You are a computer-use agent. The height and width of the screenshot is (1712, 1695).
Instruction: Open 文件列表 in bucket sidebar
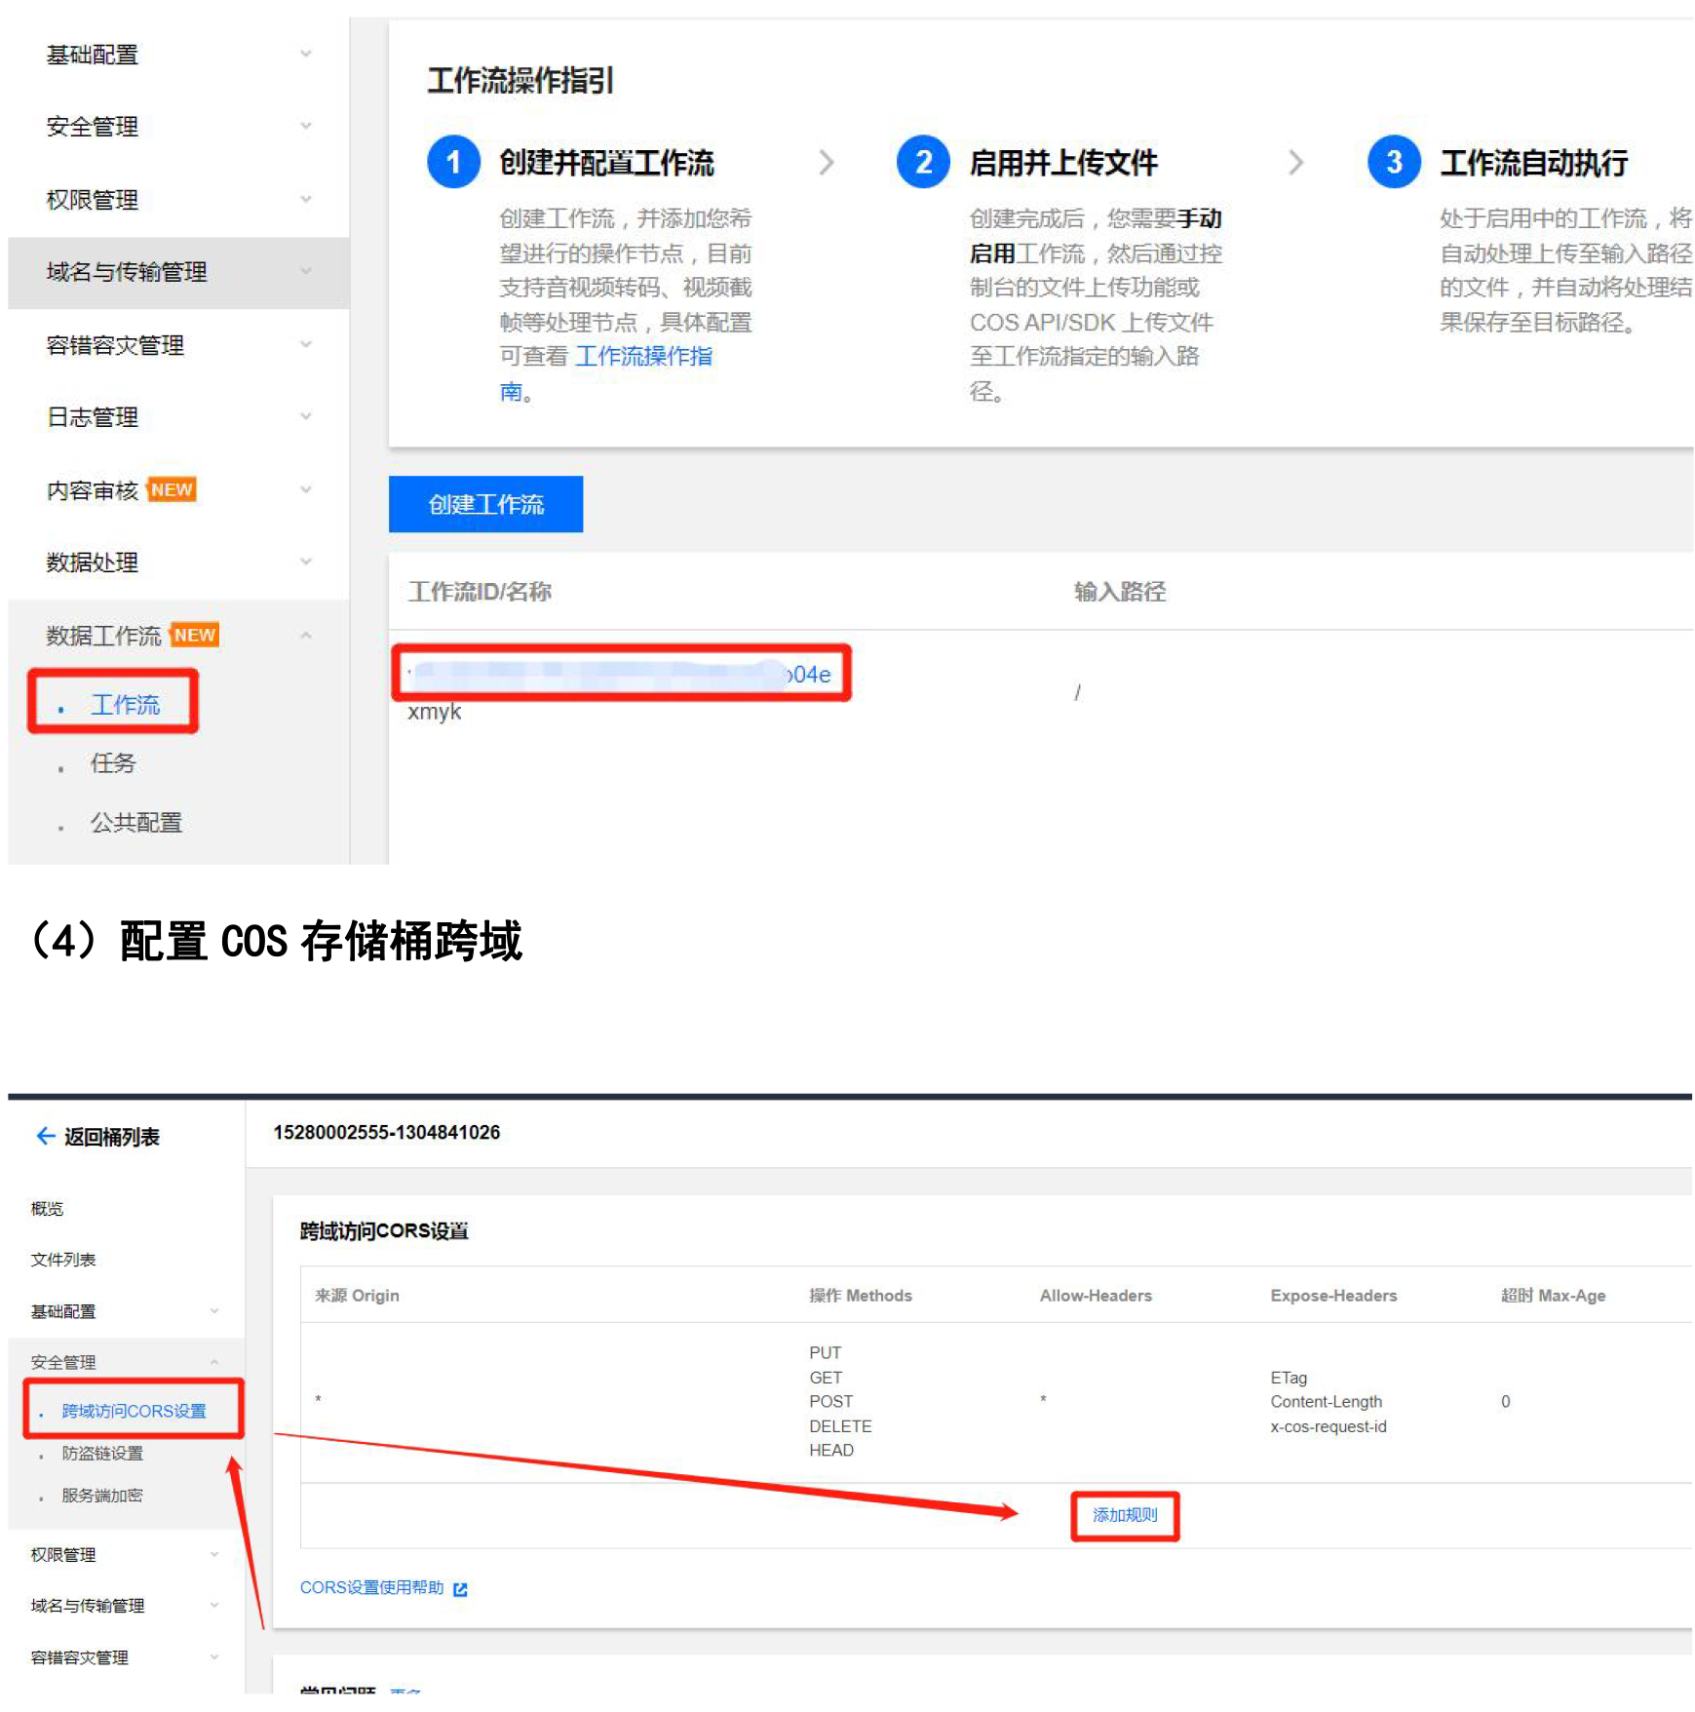pos(63,1260)
